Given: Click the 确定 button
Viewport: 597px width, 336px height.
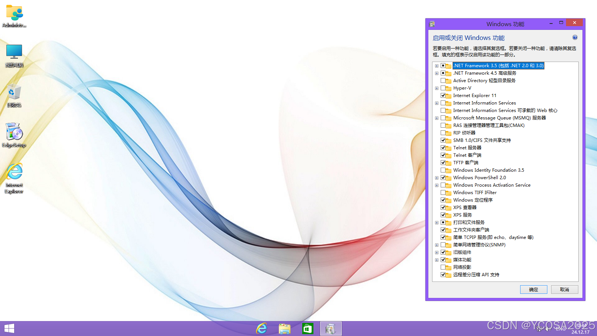Looking at the screenshot, I should click(534, 290).
